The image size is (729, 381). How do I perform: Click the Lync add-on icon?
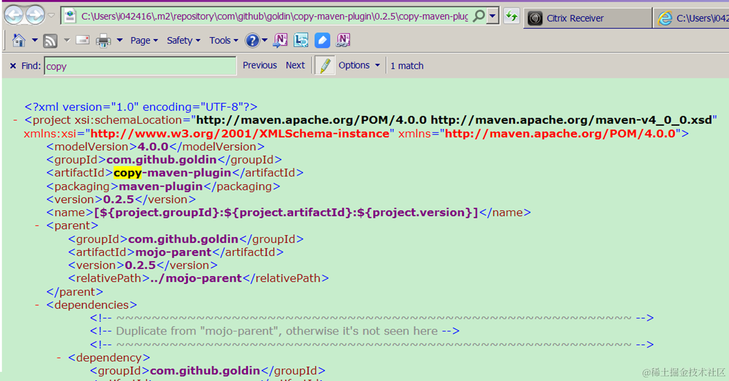[x=301, y=40]
